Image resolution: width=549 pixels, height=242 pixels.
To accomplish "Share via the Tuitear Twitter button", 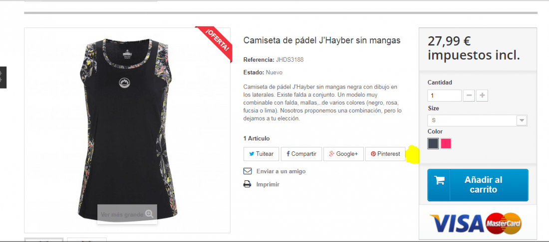I will pos(261,154).
